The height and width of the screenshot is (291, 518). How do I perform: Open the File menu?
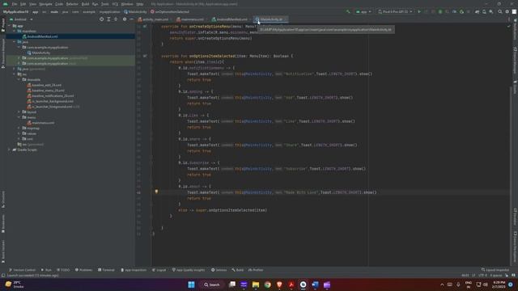coord(15,4)
